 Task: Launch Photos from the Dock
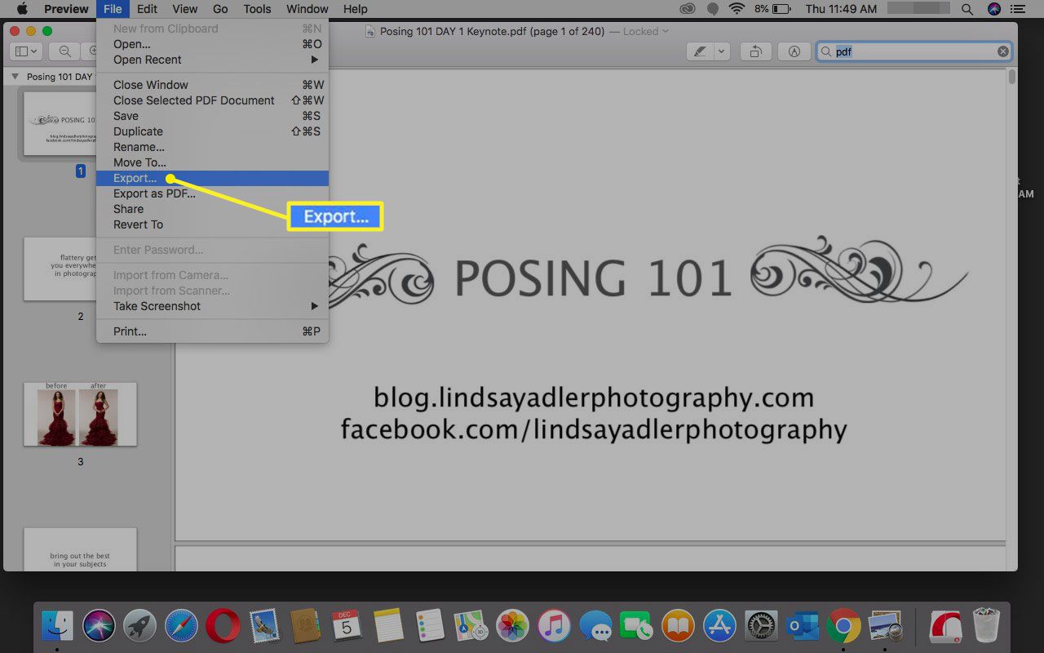point(513,627)
